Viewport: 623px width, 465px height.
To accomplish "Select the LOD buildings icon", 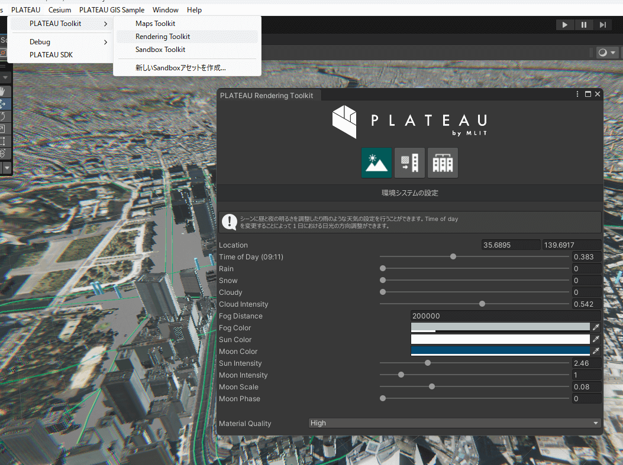I will [x=443, y=162].
